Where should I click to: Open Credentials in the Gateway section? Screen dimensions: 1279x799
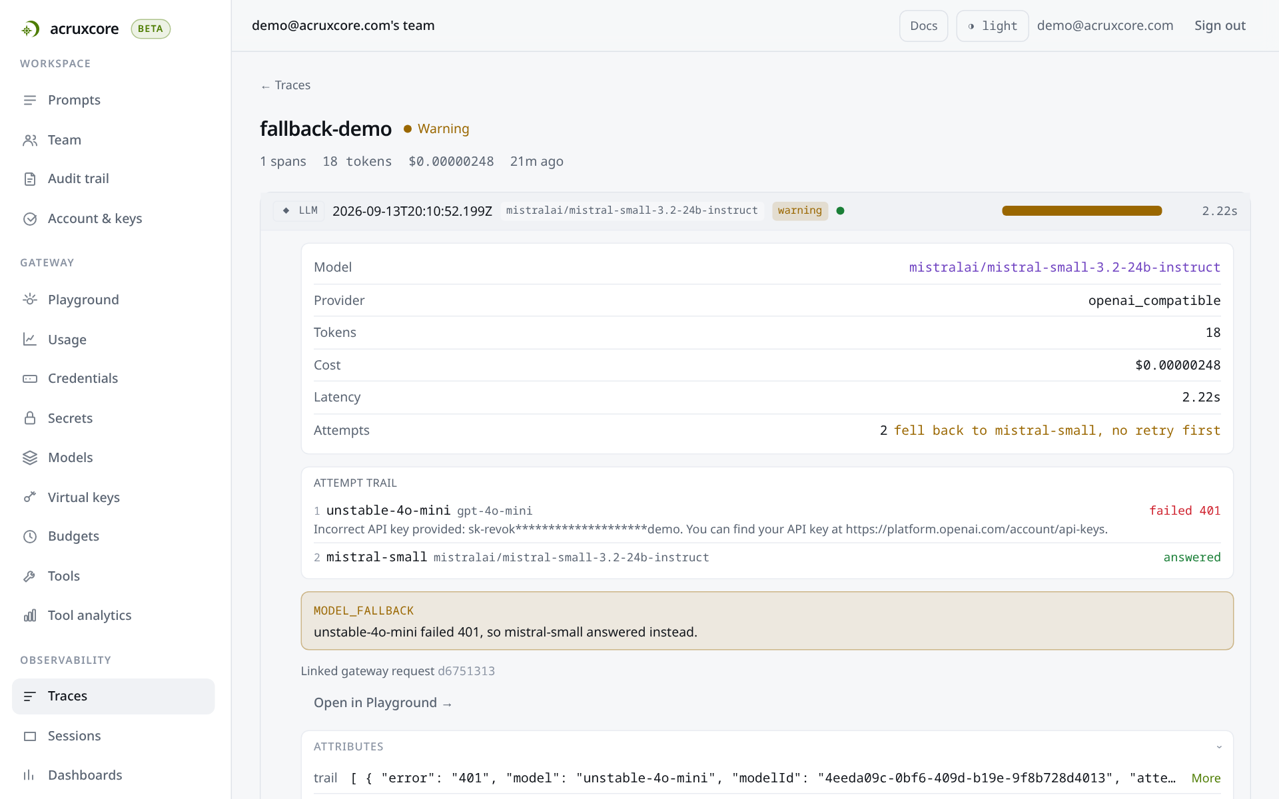(x=113, y=378)
